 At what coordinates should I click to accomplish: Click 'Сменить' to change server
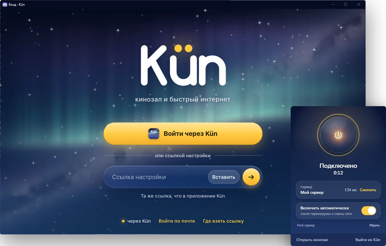point(368,190)
